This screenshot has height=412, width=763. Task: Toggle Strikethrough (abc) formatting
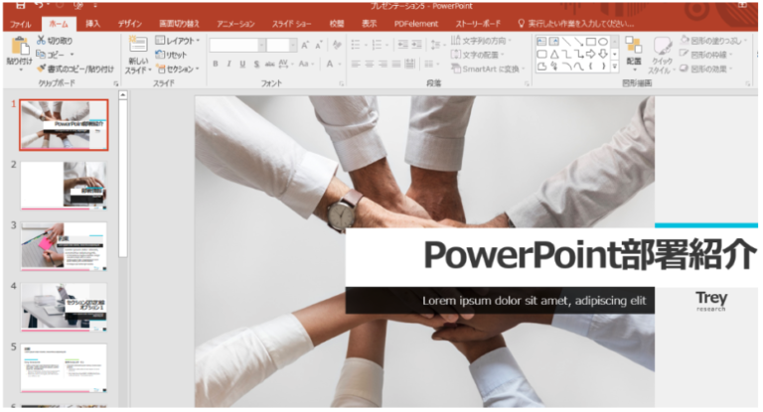coord(269,64)
